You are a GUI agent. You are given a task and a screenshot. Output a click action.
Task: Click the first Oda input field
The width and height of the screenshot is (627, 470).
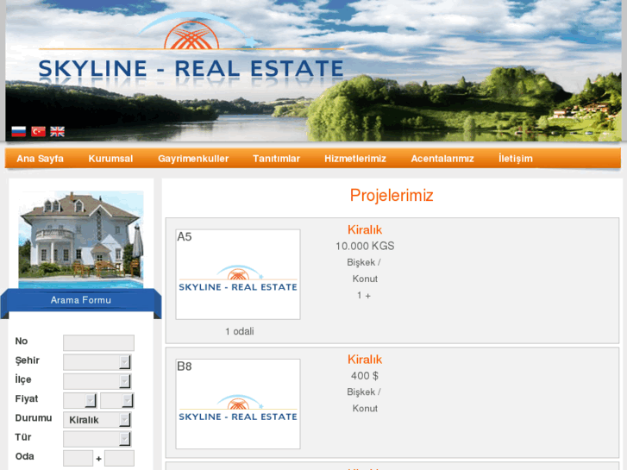pyautogui.click(x=78, y=458)
